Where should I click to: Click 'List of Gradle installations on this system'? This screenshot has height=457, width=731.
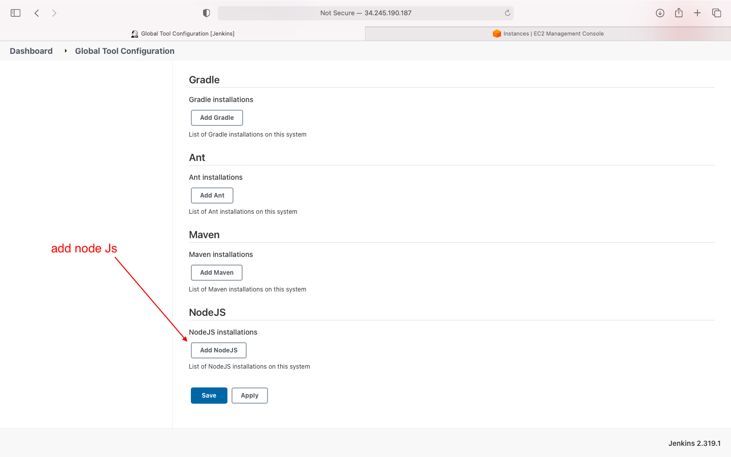pos(248,135)
